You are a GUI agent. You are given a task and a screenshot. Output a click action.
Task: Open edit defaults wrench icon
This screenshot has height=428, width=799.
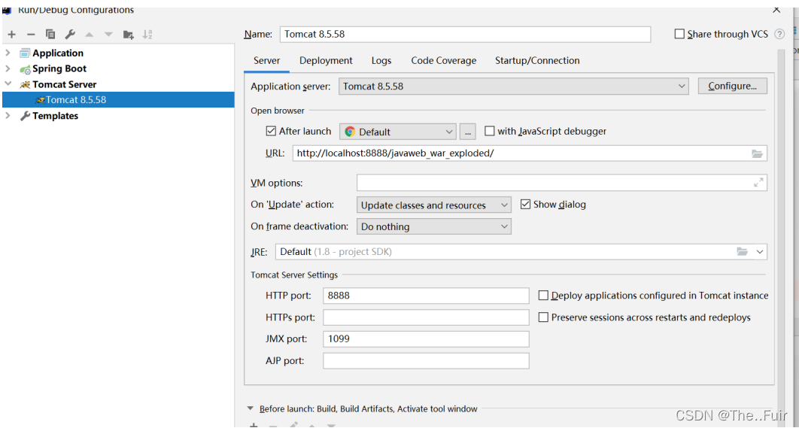click(x=70, y=35)
